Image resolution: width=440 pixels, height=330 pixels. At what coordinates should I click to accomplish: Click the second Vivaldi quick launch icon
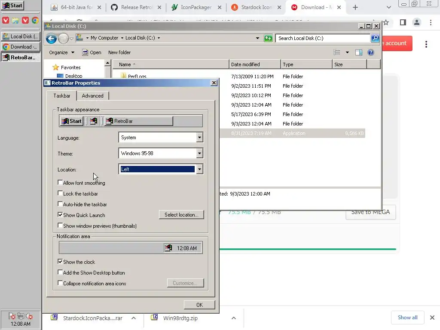pos(25,20)
